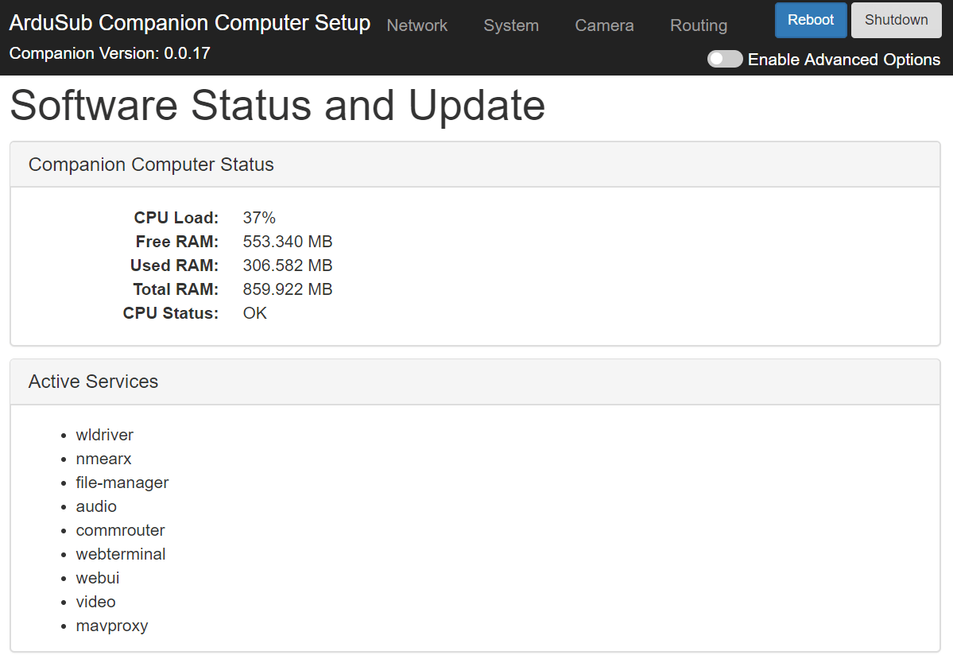Viewport: 953px width, 655px height.
Task: Click the Enable Advanced Options label
Action: click(x=843, y=60)
